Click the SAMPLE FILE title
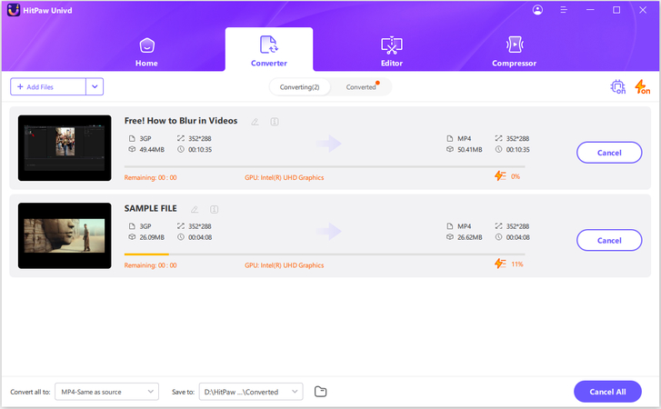661x409 pixels. (151, 208)
